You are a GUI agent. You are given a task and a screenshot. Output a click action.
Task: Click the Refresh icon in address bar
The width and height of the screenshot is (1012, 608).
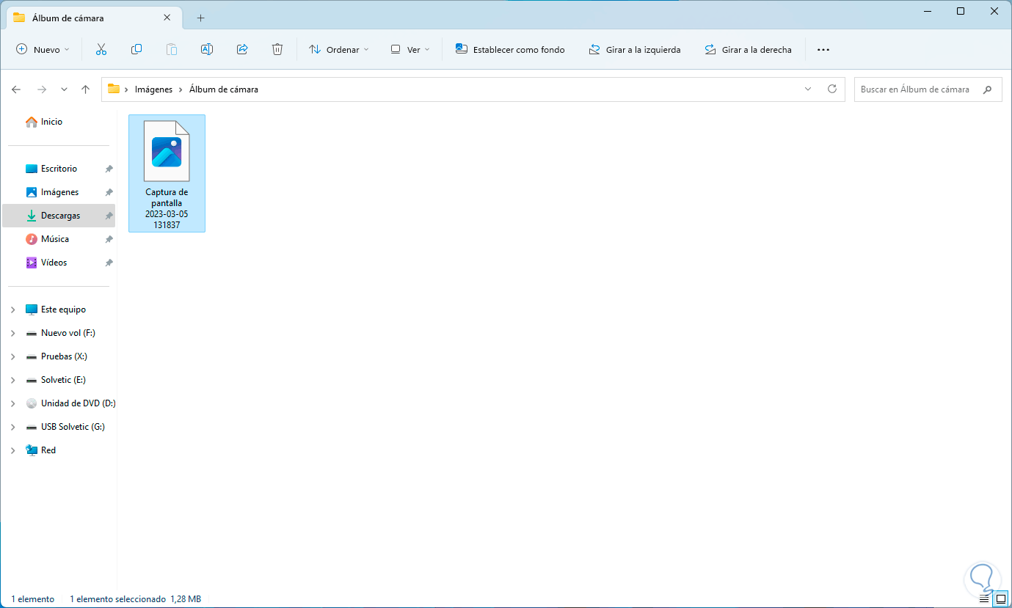832,89
